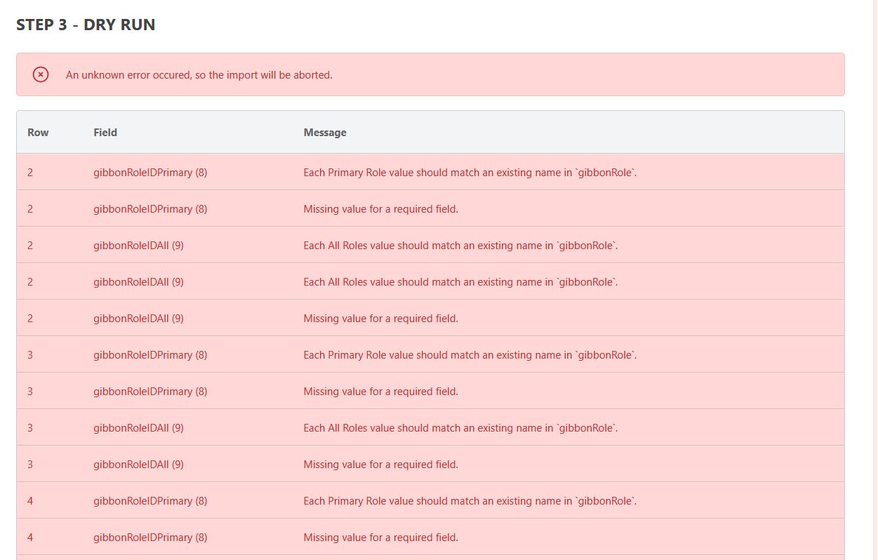Click row number 3 beside Primary Role mismatch message
Image resolution: width=878 pixels, height=560 pixels.
click(30, 354)
